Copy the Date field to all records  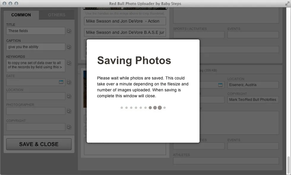pos(69,82)
